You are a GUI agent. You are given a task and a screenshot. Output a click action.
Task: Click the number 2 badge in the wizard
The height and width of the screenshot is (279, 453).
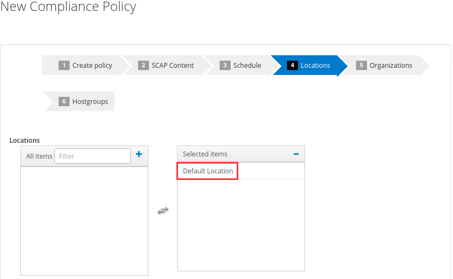pyautogui.click(x=144, y=65)
